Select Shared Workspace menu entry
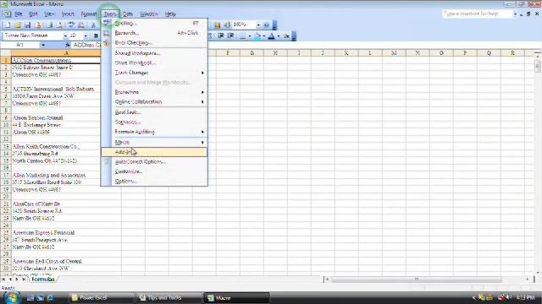Image resolution: width=542 pixels, height=304 pixels. (154, 53)
